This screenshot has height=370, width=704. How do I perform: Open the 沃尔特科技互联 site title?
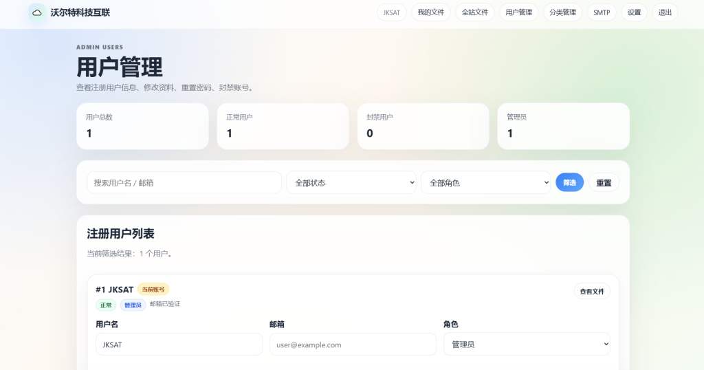[80, 12]
